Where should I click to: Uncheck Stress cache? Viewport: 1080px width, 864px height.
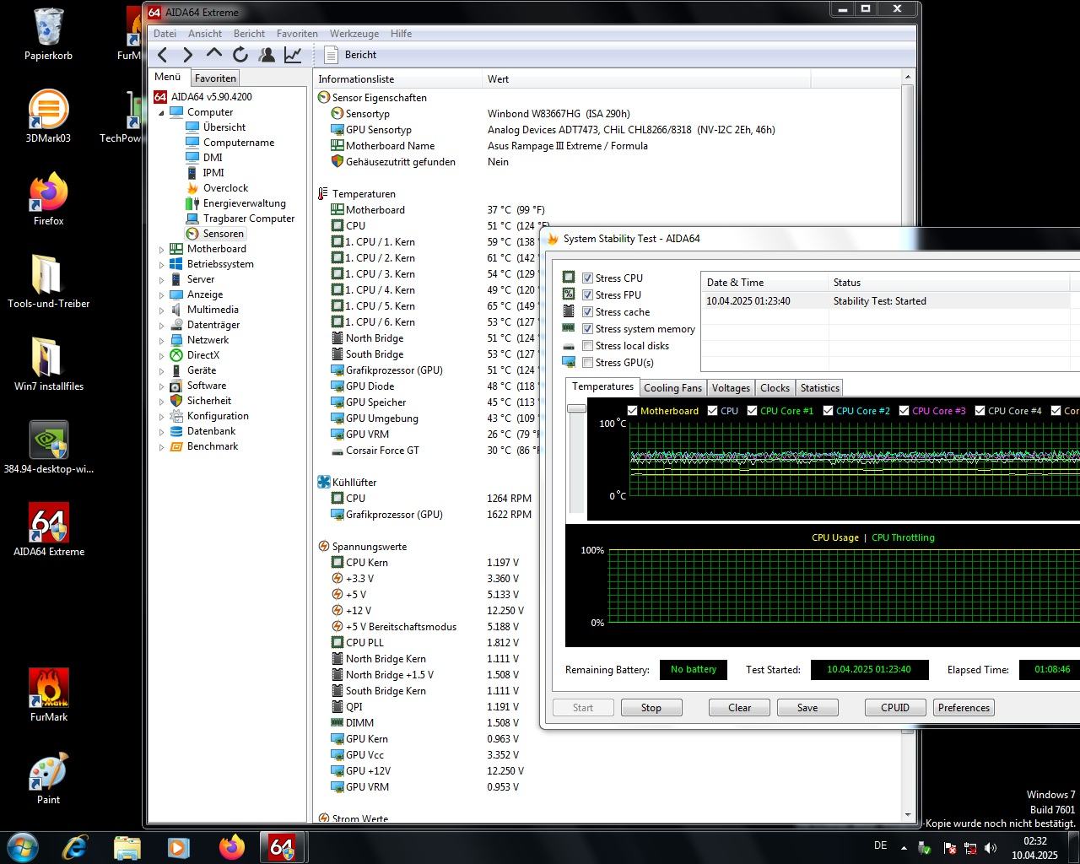(x=588, y=311)
